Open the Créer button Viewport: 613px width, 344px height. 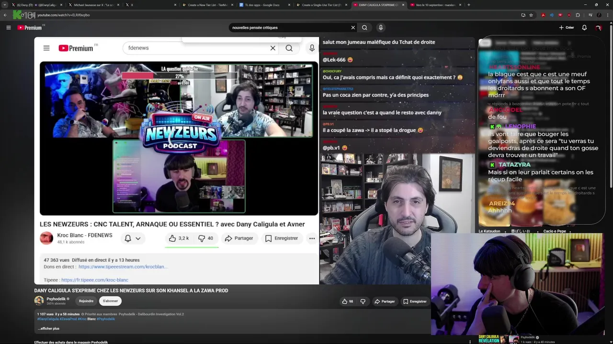567,28
